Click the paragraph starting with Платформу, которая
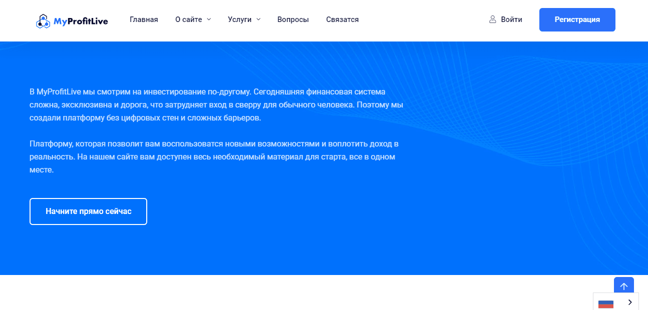The height and width of the screenshot is (310, 648). 214,156
